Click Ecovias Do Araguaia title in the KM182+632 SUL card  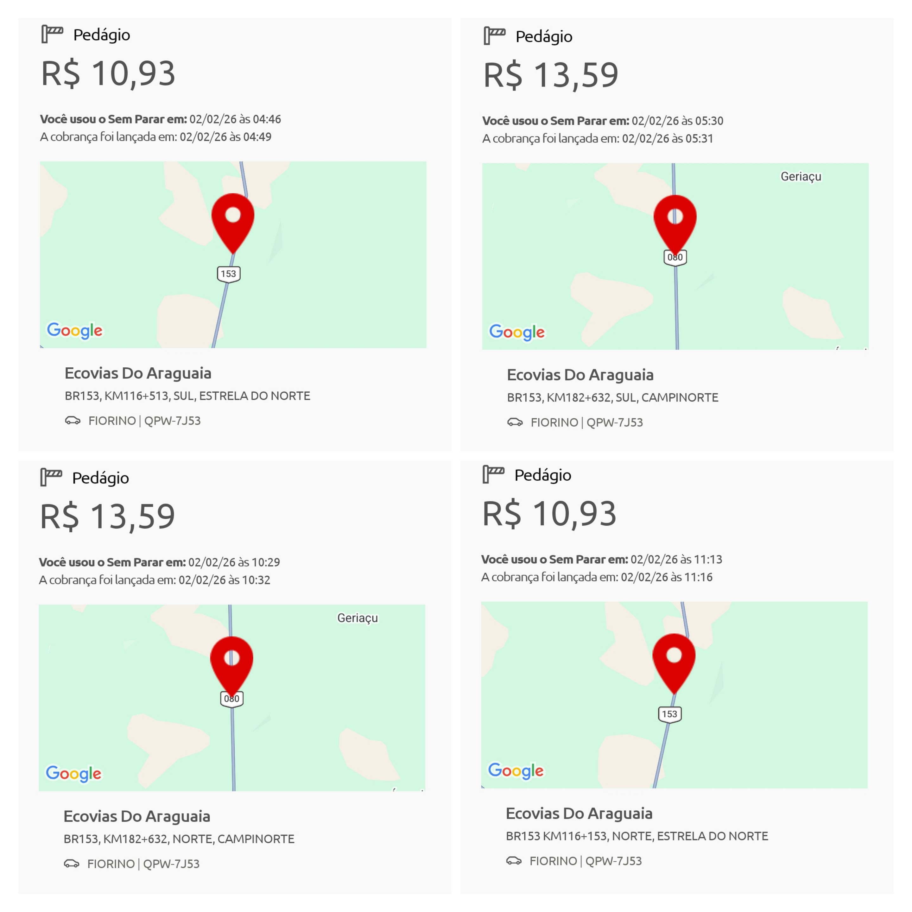[x=580, y=375]
